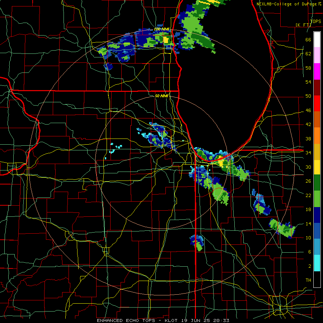The height and width of the screenshot is (323, 323).
Task: Click the 6 value in the legend
Action: pyautogui.click(x=309, y=252)
